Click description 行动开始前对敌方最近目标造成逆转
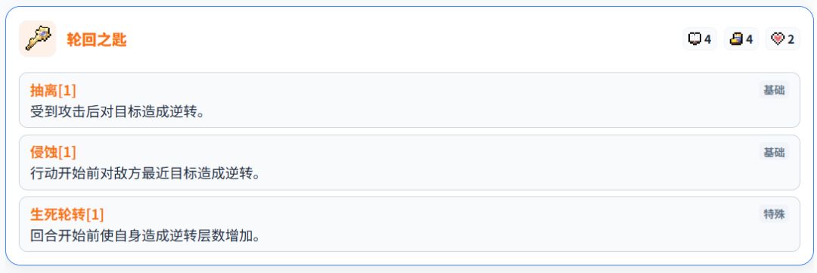817x273 pixels. [145, 173]
